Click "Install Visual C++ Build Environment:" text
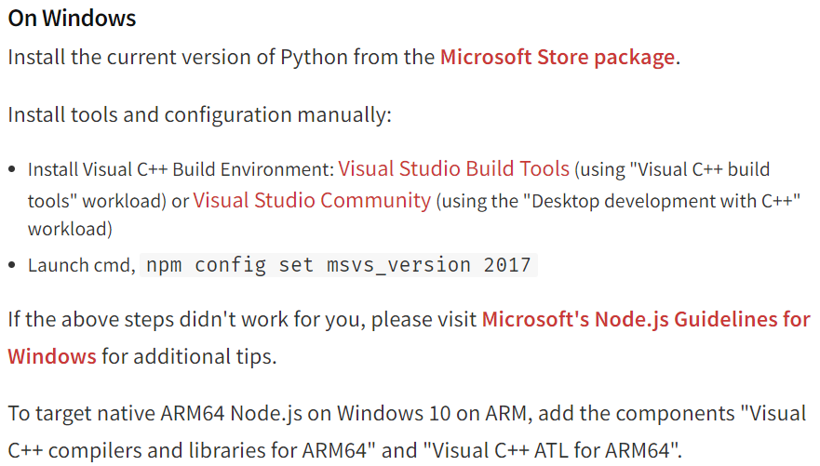Viewport: 820px width, 466px height. click(181, 170)
